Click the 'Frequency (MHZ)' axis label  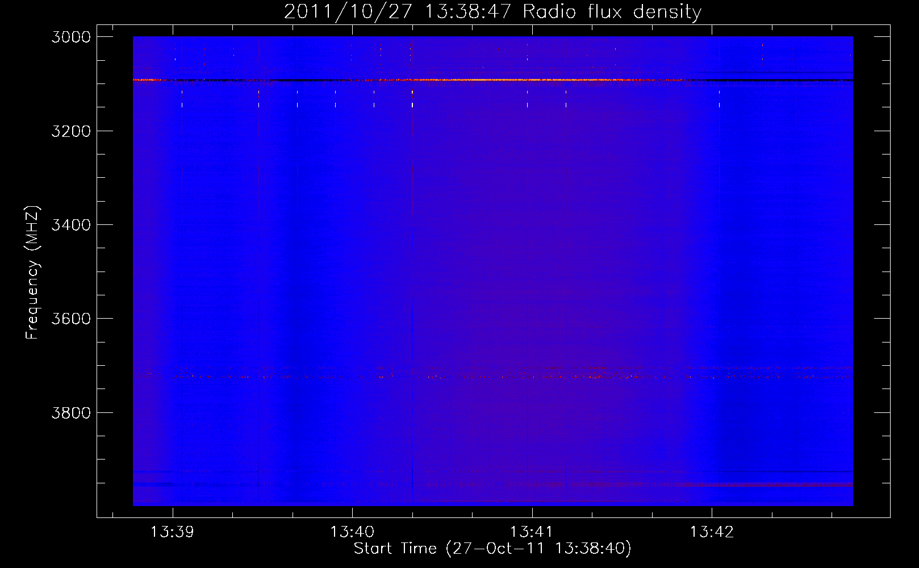coord(32,273)
